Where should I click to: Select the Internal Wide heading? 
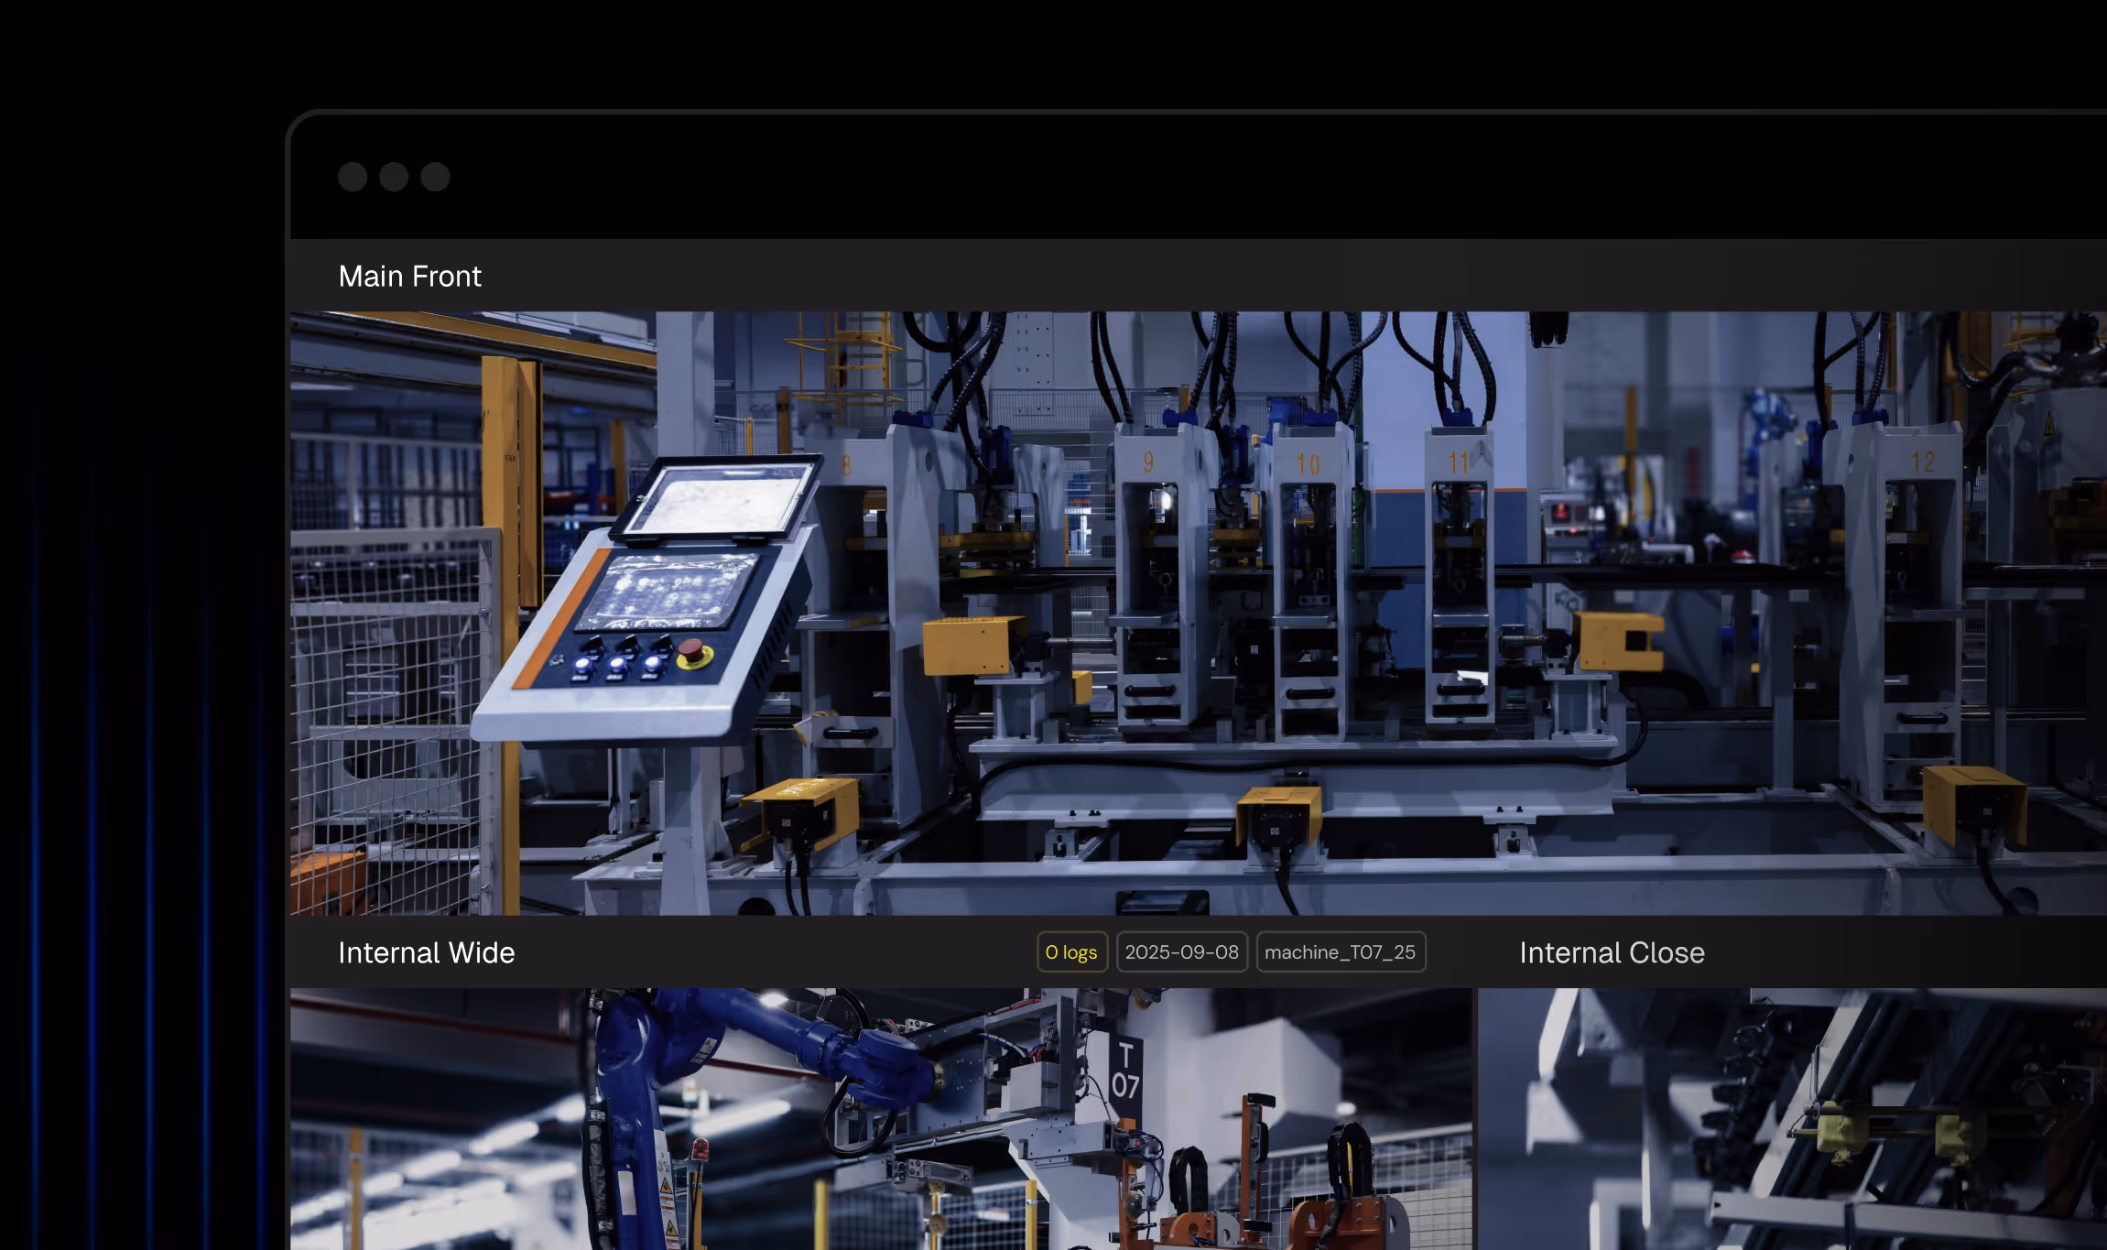(x=427, y=953)
